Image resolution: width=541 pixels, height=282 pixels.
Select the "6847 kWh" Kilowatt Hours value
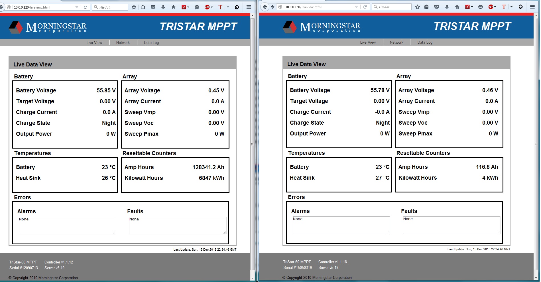click(x=211, y=178)
